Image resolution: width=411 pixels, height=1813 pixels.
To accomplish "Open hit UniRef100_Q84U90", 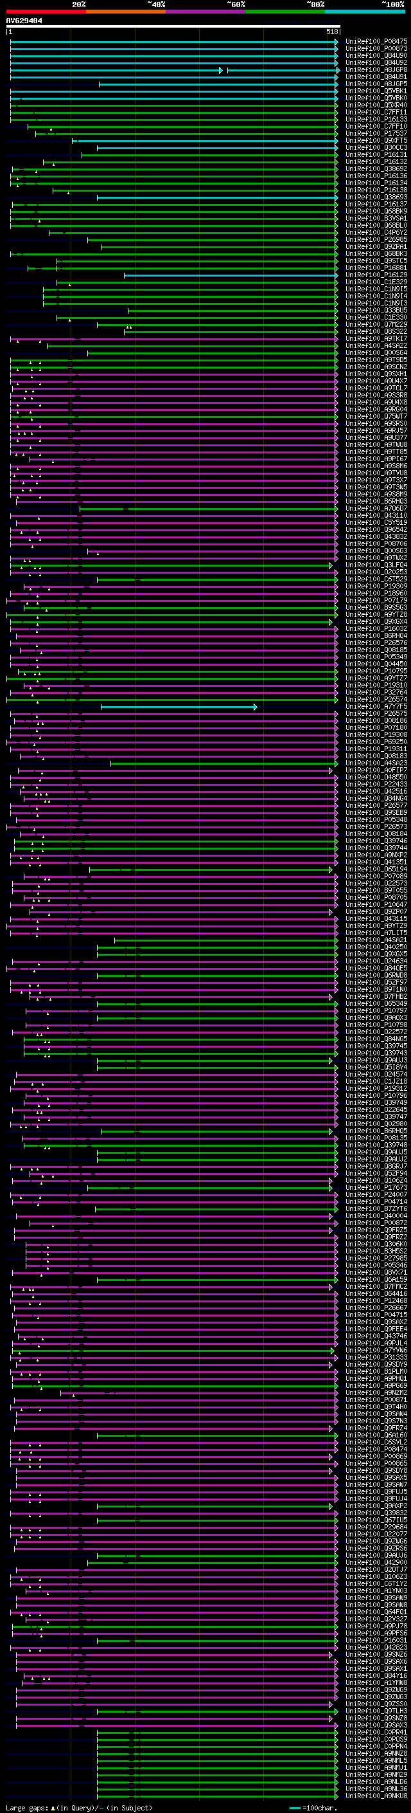I will pyautogui.click(x=376, y=55).
